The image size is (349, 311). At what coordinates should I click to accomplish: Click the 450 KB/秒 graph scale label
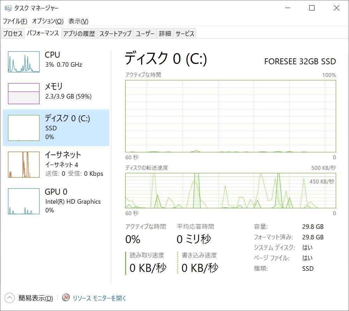[322, 182]
